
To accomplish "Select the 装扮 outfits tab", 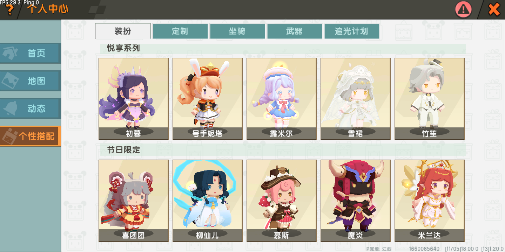I will click(x=123, y=31).
